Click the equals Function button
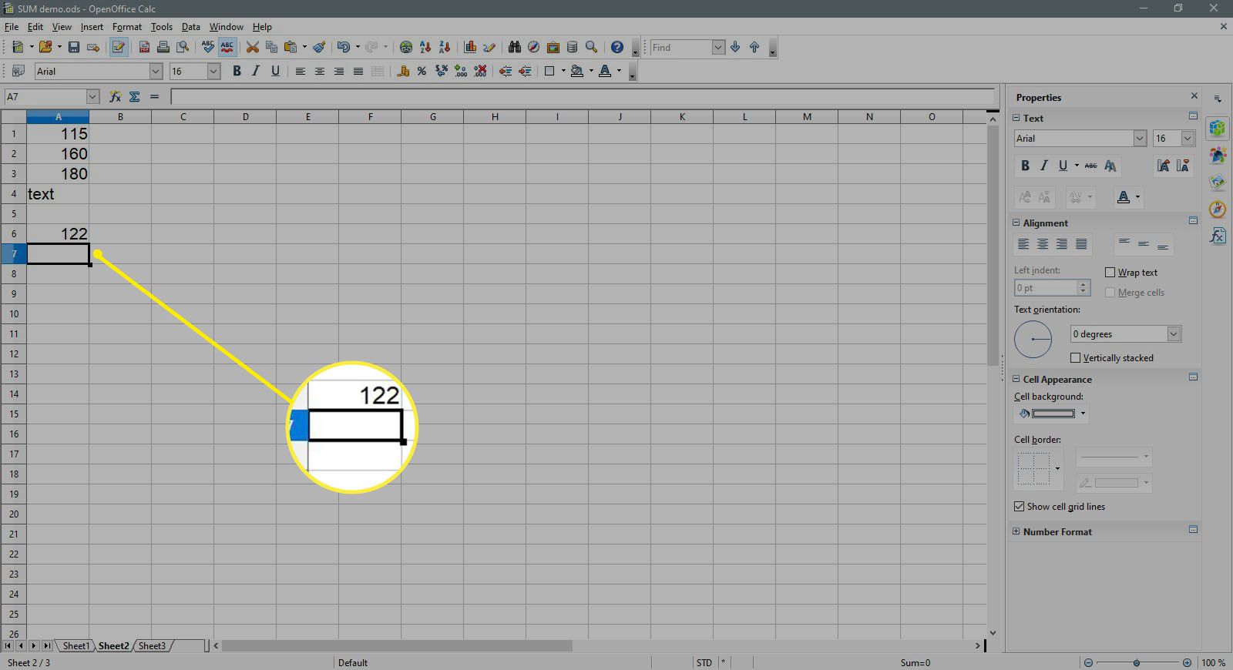This screenshot has height=670, width=1233. pos(154,96)
